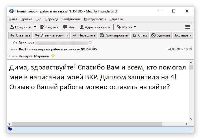Click the message body text about ВКР

pos(97,77)
